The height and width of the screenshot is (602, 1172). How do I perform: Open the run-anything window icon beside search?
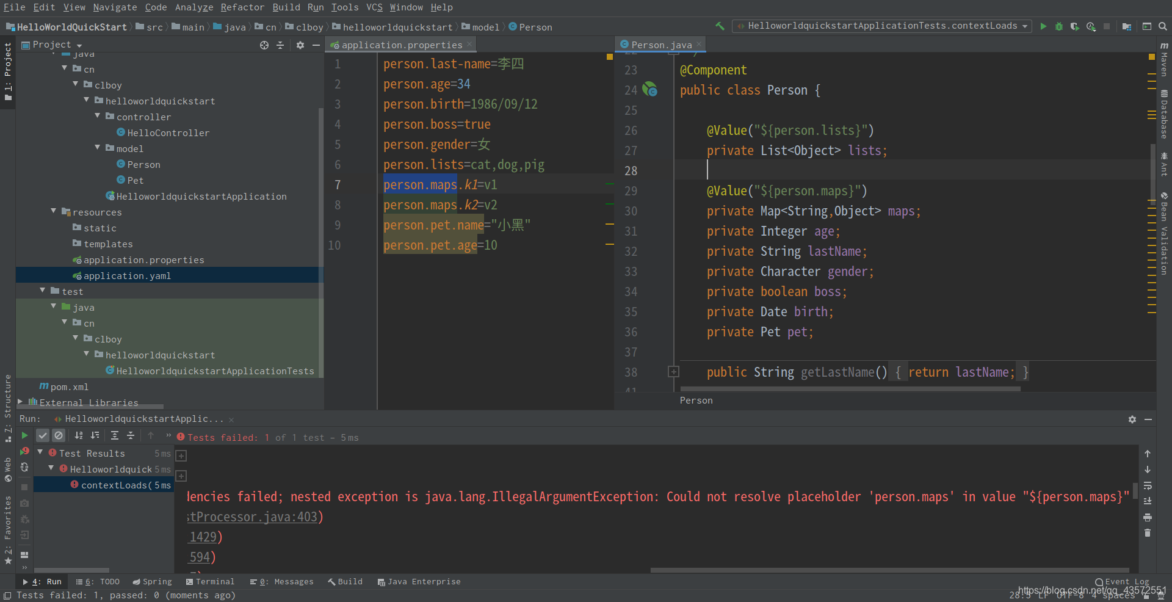(x=1147, y=26)
